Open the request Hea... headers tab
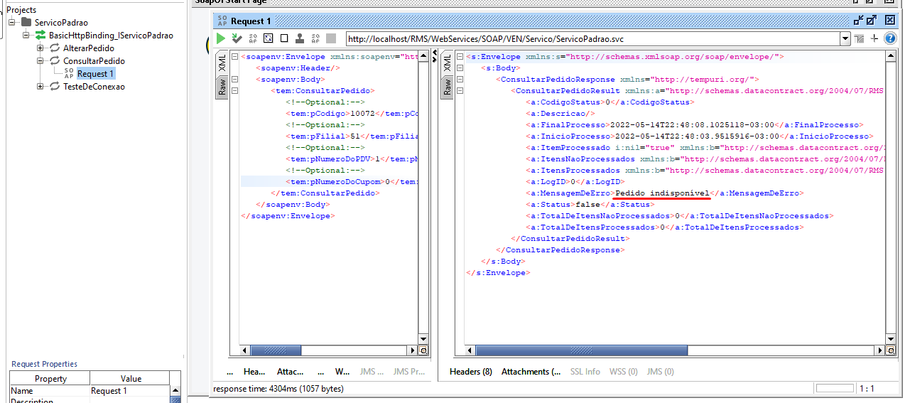 [x=254, y=372]
